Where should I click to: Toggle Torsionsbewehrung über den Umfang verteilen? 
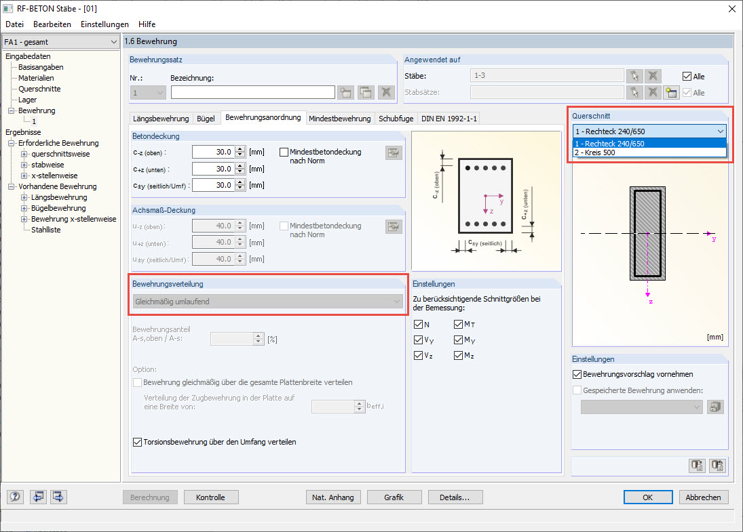pos(138,442)
